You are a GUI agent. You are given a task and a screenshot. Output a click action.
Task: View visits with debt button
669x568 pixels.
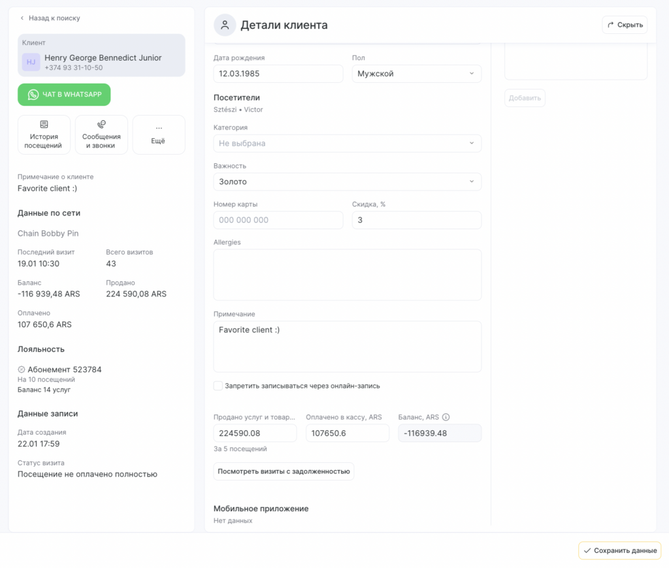[x=284, y=471]
